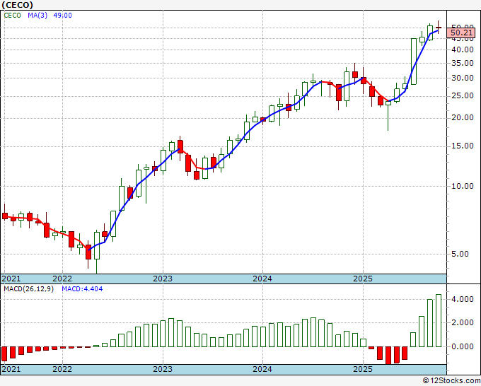Click the MACD:4.404 value label
The width and height of the screenshot is (481, 386).
tap(82, 289)
